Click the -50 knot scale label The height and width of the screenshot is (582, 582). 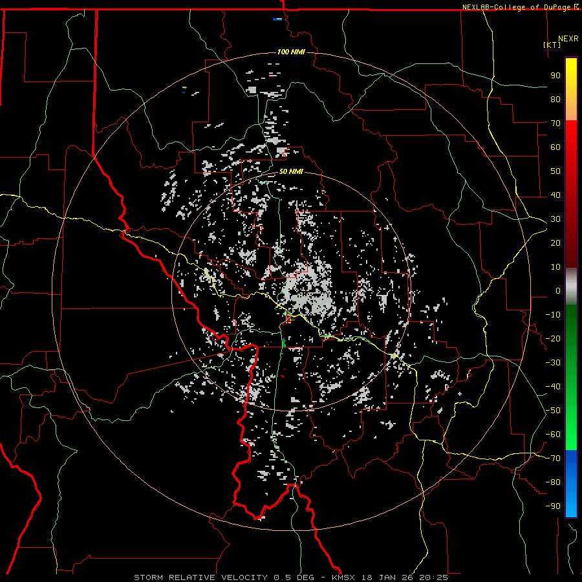coord(553,411)
